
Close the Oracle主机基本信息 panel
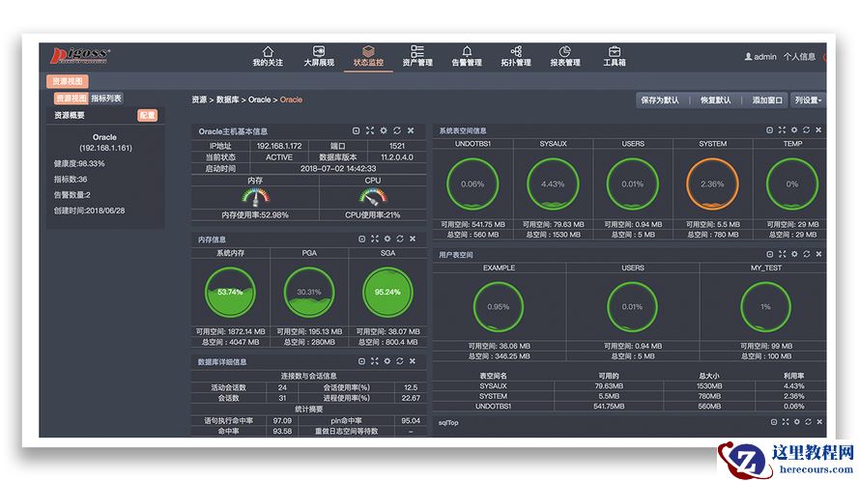(411, 131)
